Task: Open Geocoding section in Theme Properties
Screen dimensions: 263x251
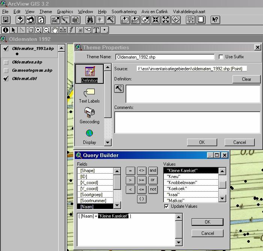Action: click(89, 116)
